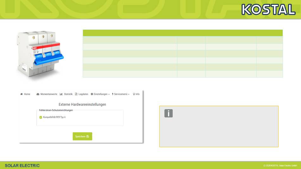Click the Servicemenü lightning bolt icon
Image resolution: width=301 pixels, height=169 pixels.
pyautogui.click(x=113, y=94)
